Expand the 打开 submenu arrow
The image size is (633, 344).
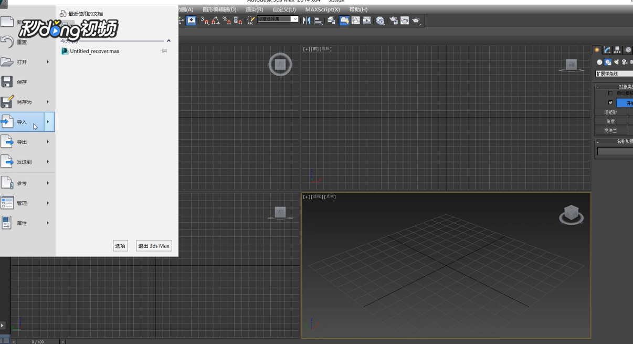[x=48, y=62]
